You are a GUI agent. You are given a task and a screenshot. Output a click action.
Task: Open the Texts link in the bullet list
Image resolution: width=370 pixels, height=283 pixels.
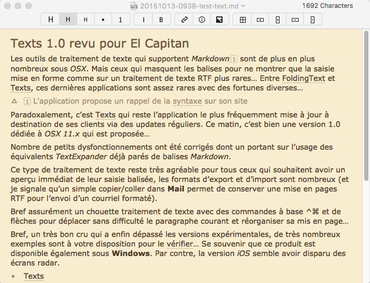tap(34, 276)
